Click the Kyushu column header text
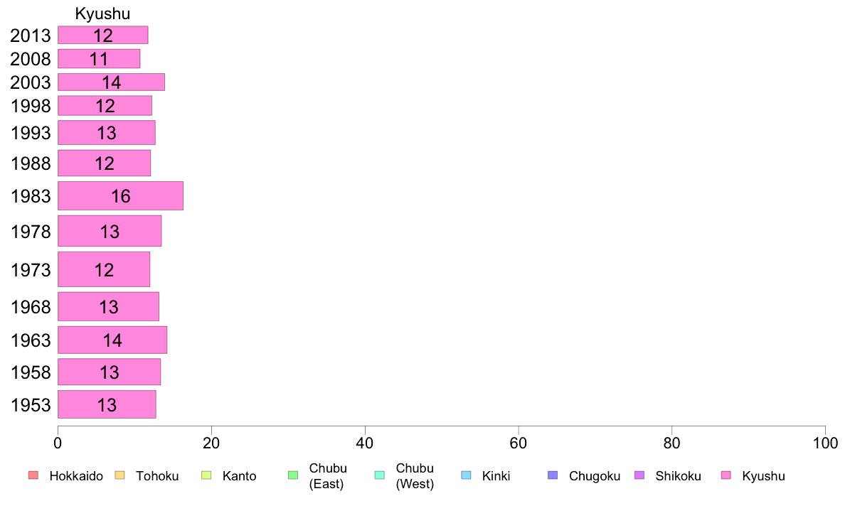 click(x=102, y=14)
